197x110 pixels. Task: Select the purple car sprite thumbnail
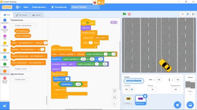point(140,100)
